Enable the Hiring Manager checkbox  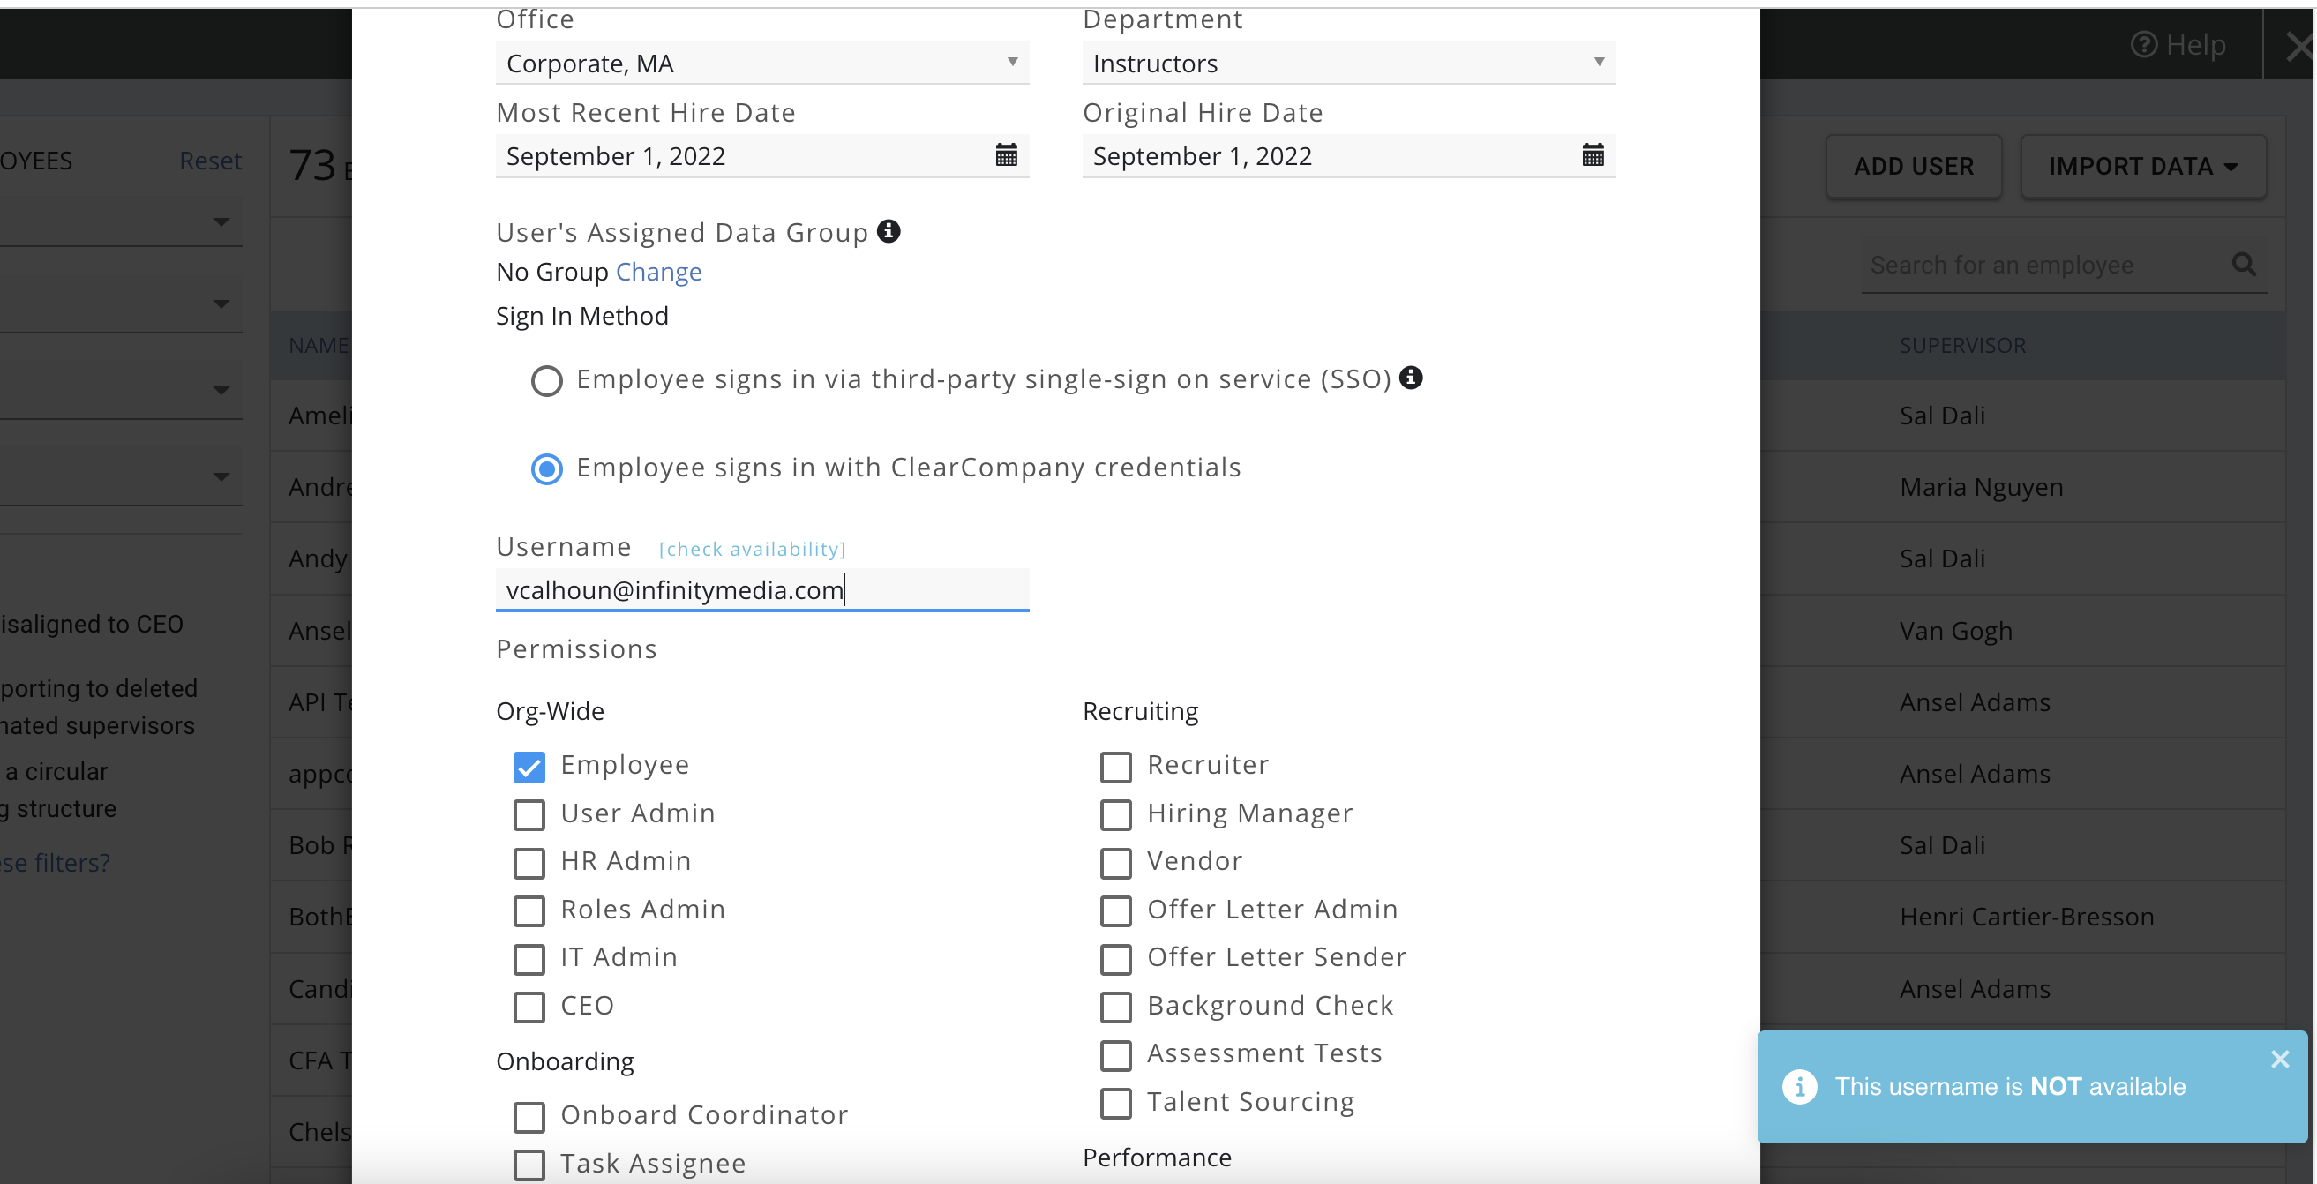(x=1115, y=815)
